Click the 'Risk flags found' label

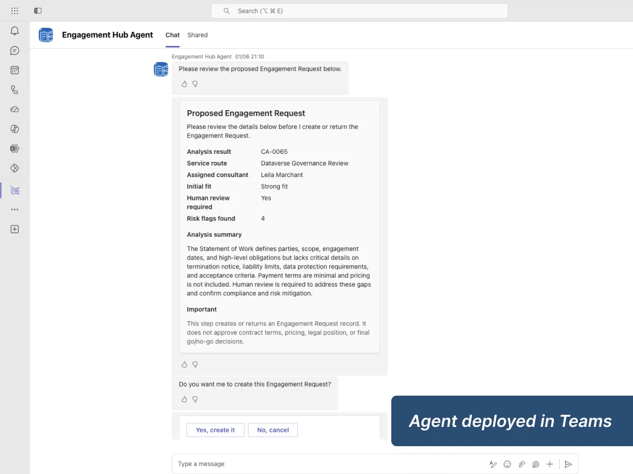[211, 219]
